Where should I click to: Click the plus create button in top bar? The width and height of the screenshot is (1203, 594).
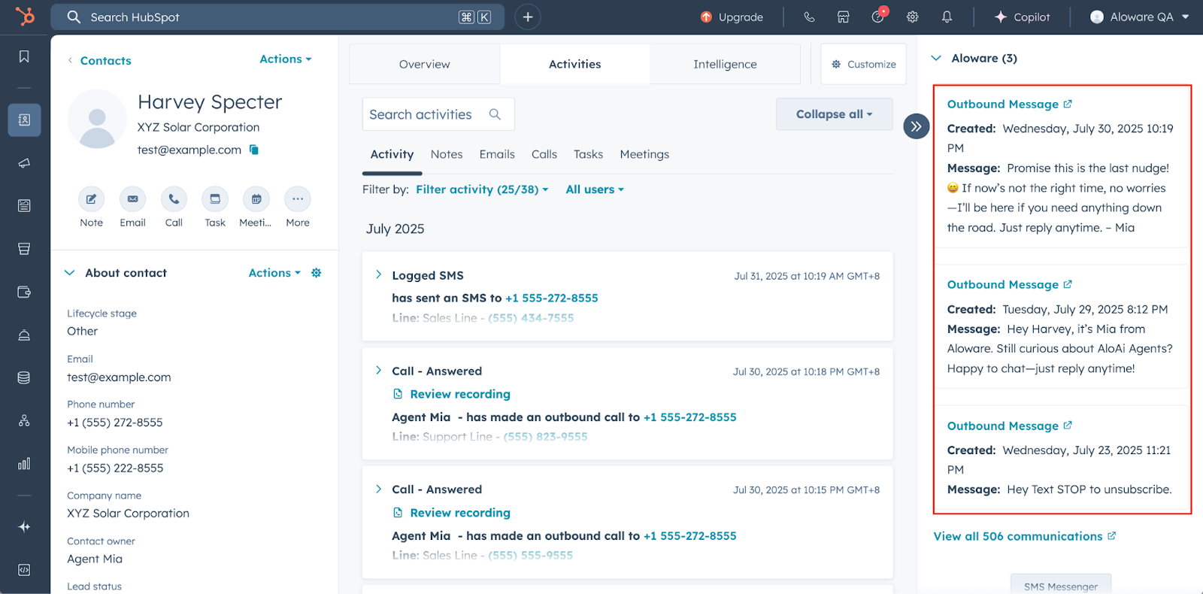pos(528,17)
